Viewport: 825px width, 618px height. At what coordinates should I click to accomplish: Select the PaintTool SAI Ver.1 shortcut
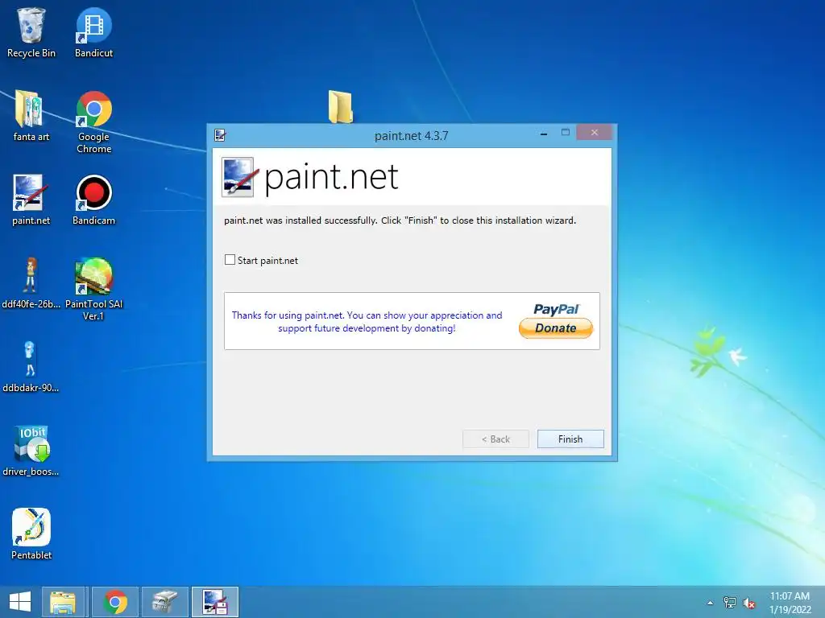coord(93,289)
